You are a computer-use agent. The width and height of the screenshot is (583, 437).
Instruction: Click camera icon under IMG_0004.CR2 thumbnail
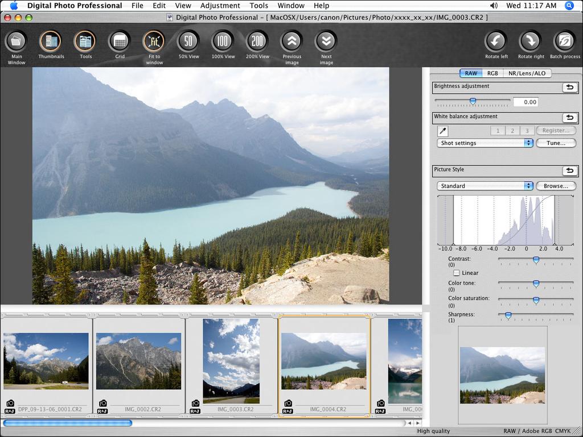tap(288, 403)
